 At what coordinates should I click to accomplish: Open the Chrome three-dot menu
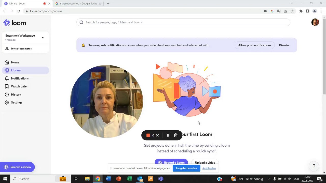click(321, 11)
